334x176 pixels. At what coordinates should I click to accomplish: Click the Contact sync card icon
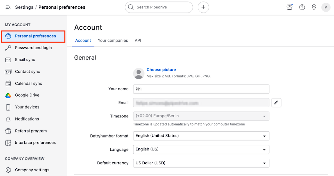click(x=8, y=72)
